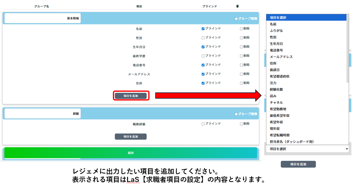Click the 基本情報 group name field
The width and height of the screenshot is (355, 185).
point(43,18)
